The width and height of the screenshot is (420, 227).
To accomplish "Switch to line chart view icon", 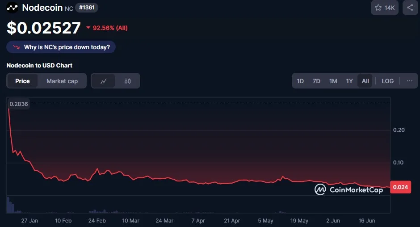I will [103, 81].
